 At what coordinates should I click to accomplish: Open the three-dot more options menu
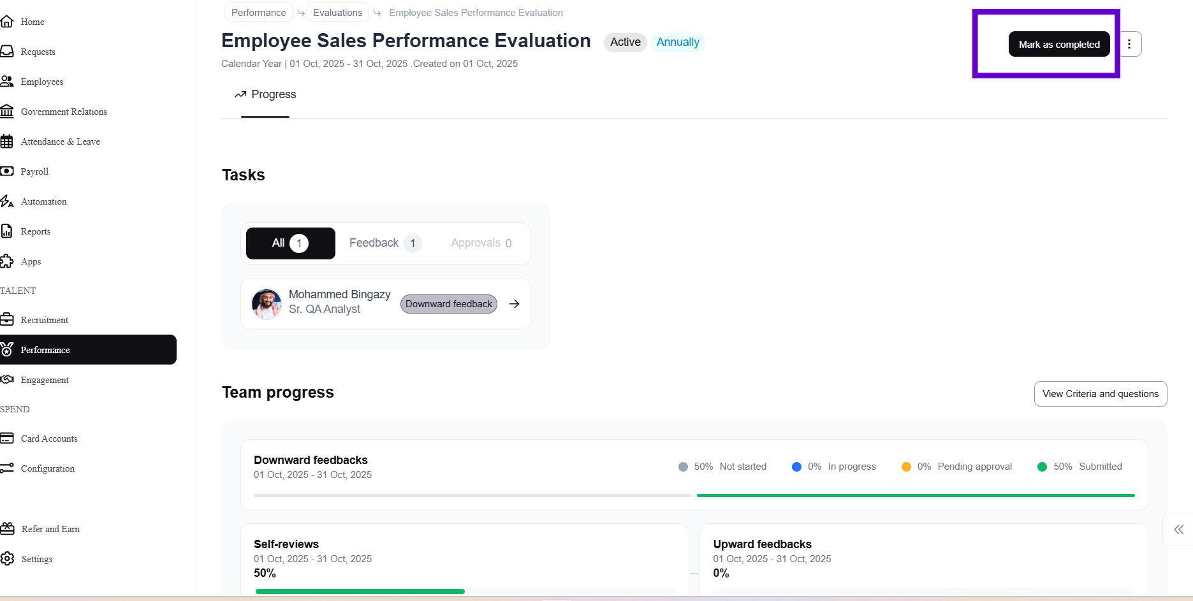point(1129,44)
